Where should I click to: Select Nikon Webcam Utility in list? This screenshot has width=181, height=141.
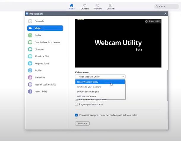[x=100, y=82]
